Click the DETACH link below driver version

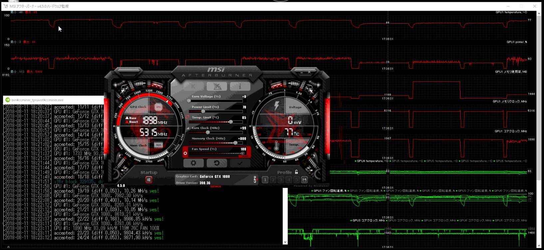[x=216, y=186]
